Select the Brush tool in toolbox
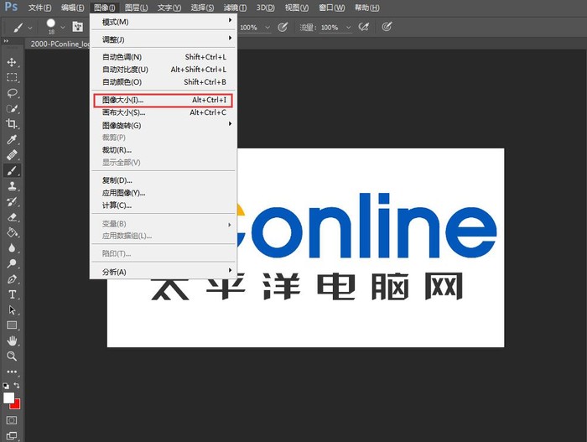This screenshot has width=587, height=442. (x=12, y=171)
